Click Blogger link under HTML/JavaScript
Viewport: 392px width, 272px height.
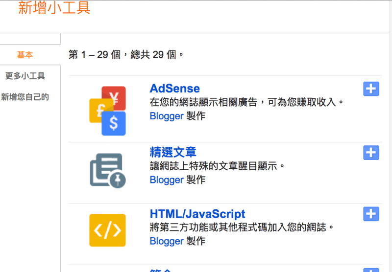167,241
